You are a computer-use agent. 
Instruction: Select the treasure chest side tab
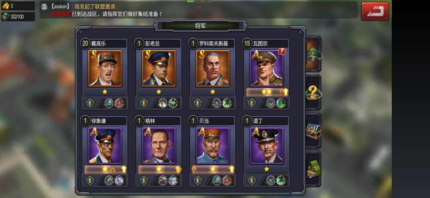coord(313,131)
